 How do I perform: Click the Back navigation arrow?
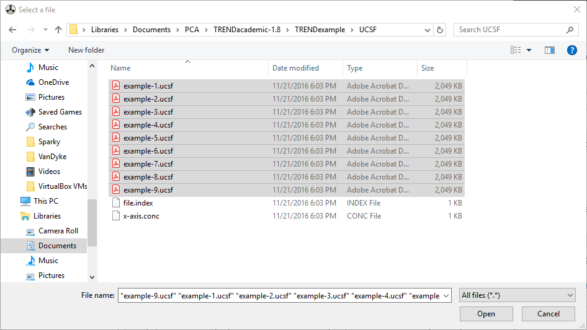point(13,30)
